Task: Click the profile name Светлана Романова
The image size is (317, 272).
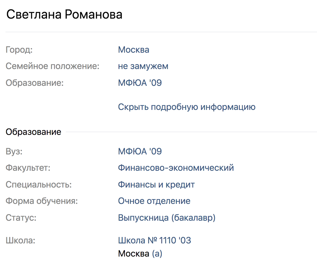Action: point(64,15)
